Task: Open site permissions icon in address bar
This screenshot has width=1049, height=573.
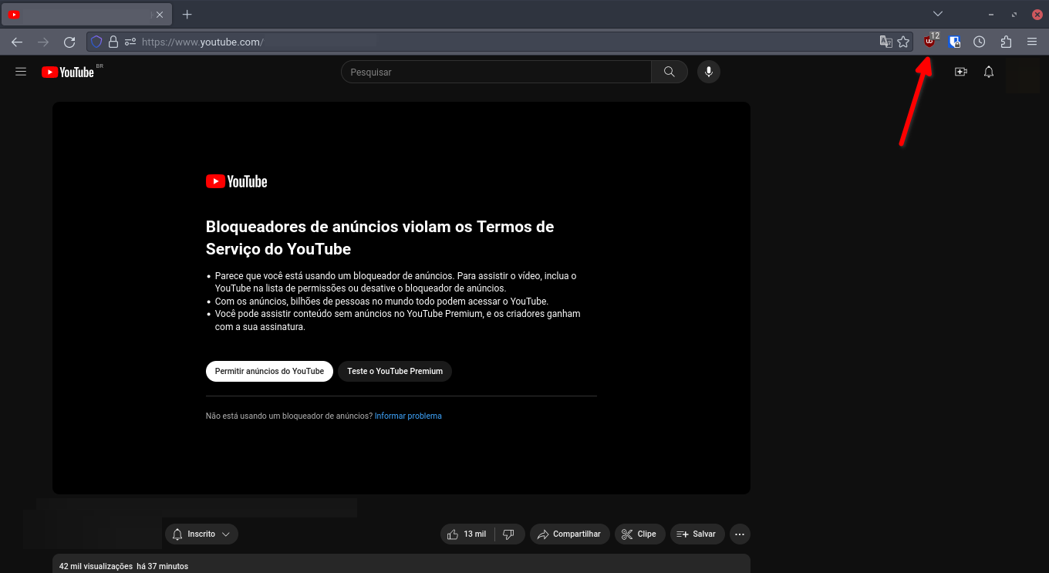Action: [130, 42]
